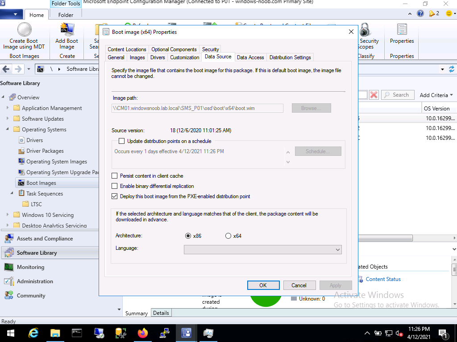The height and width of the screenshot is (342, 457).
Task: Click the OS Version column header
Action: click(x=436, y=109)
